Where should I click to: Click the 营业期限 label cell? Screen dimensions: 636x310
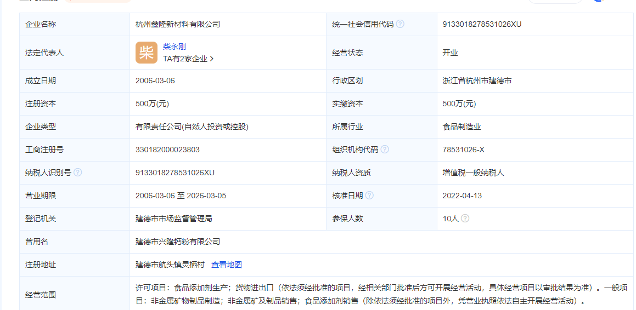pyautogui.click(x=75, y=196)
